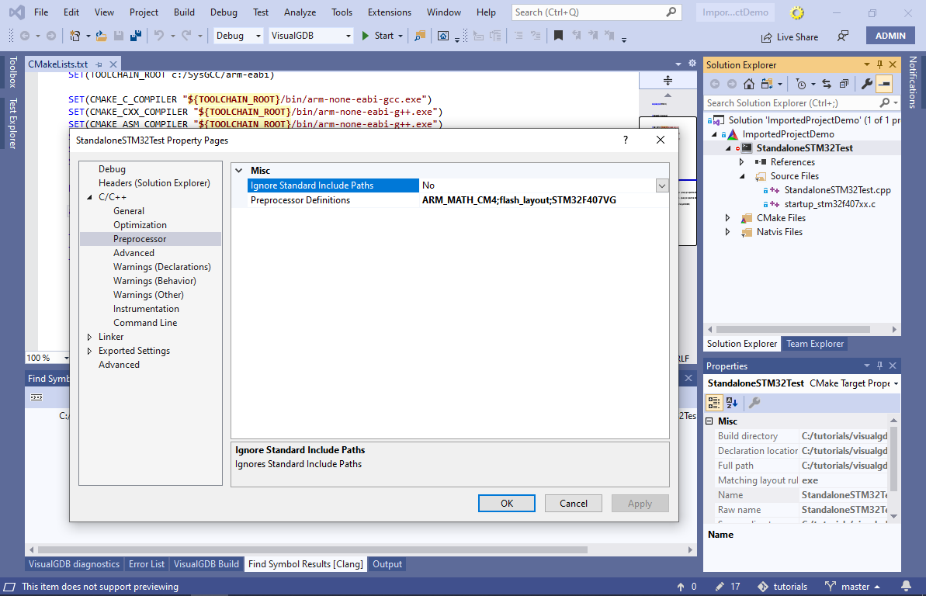Open the Ignore Standard Include Paths dropdown

point(662,185)
